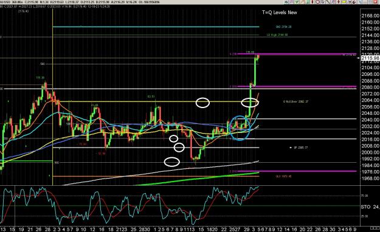380x232 pixels.
Task: Click the Q Rollover 2062.37 level label
Action: pos(295,101)
